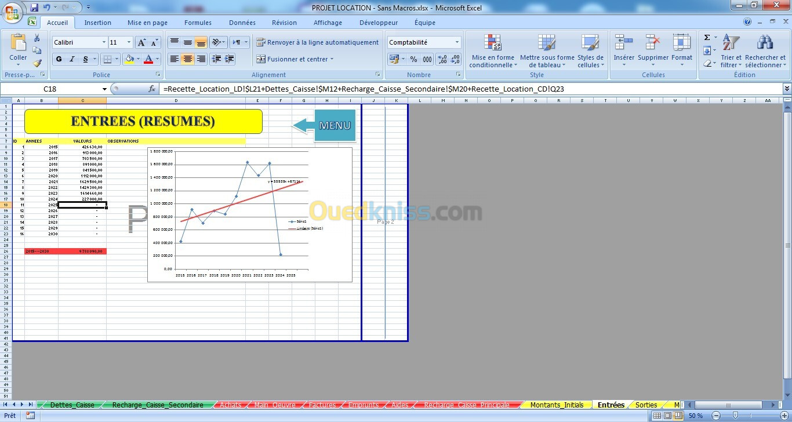792x422 pixels.
Task: Save the workbook from quick access toolbar
Action: tap(34, 8)
